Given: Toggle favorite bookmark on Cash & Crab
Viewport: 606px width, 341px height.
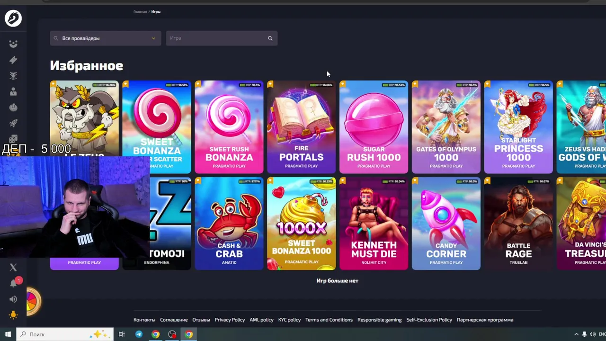Looking at the screenshot, I should 198,181.
